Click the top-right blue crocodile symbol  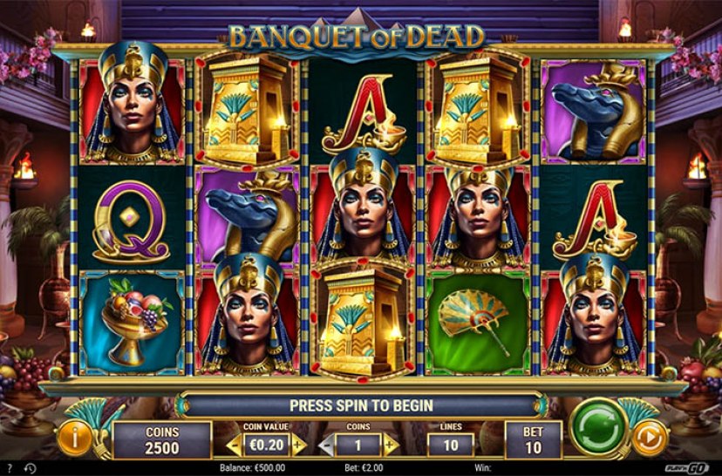coord(594,112)
